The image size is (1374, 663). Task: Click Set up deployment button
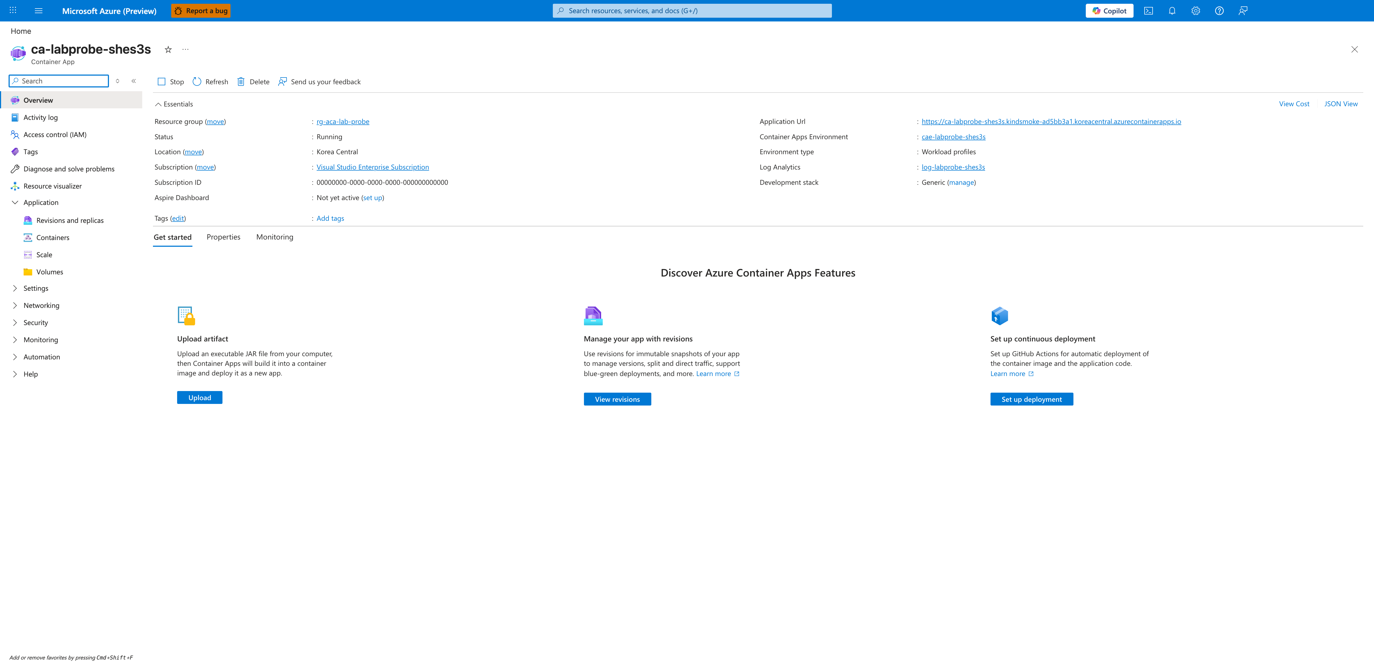click(x=1032, y=399)
